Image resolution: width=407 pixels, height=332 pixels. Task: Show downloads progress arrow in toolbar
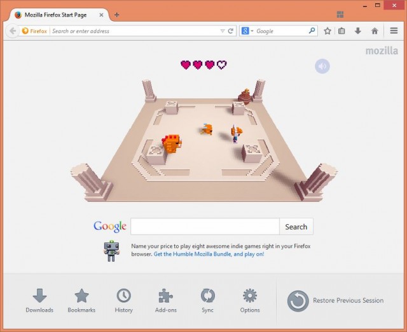(x=358, y=30)
